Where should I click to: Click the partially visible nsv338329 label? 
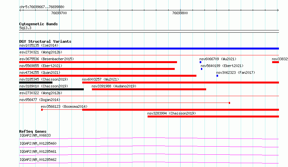point(280,59)
